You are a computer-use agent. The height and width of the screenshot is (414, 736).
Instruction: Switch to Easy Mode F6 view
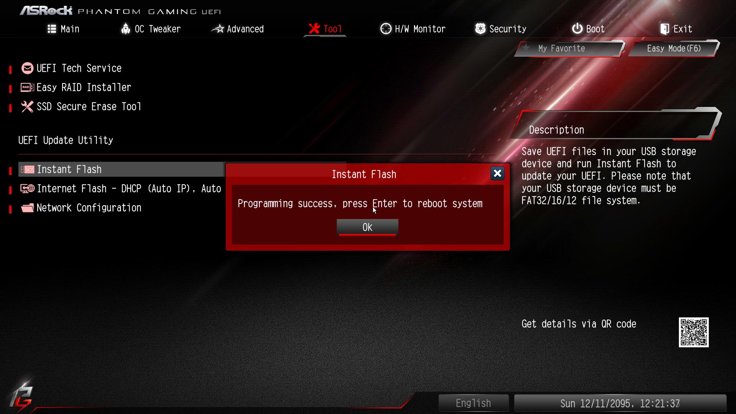[675, 48]
